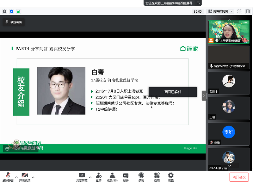
Task: Click the green network signal status icon
Action: click(19, 11)
